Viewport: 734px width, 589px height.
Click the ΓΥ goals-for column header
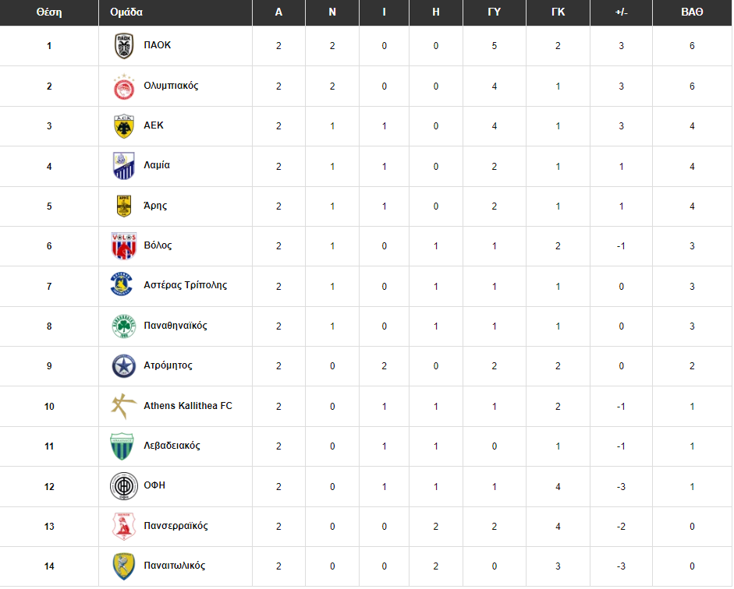coord(494,12)
